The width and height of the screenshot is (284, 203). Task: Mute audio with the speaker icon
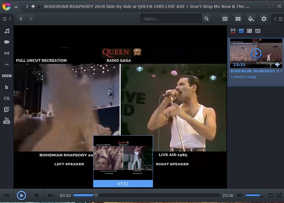coord(240,195)
